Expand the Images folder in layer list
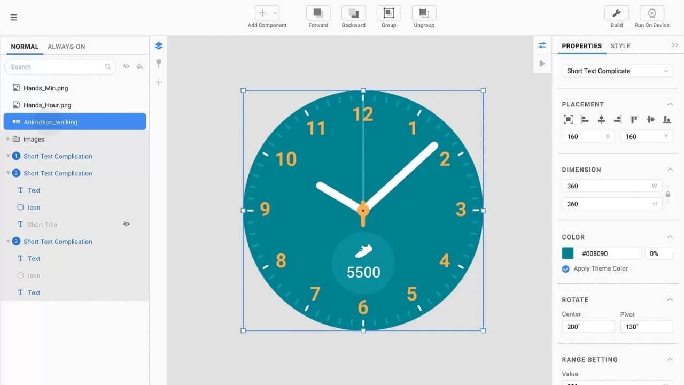Image resolution: width=684 pixels, height=385 pixels. tap(9, 139)
